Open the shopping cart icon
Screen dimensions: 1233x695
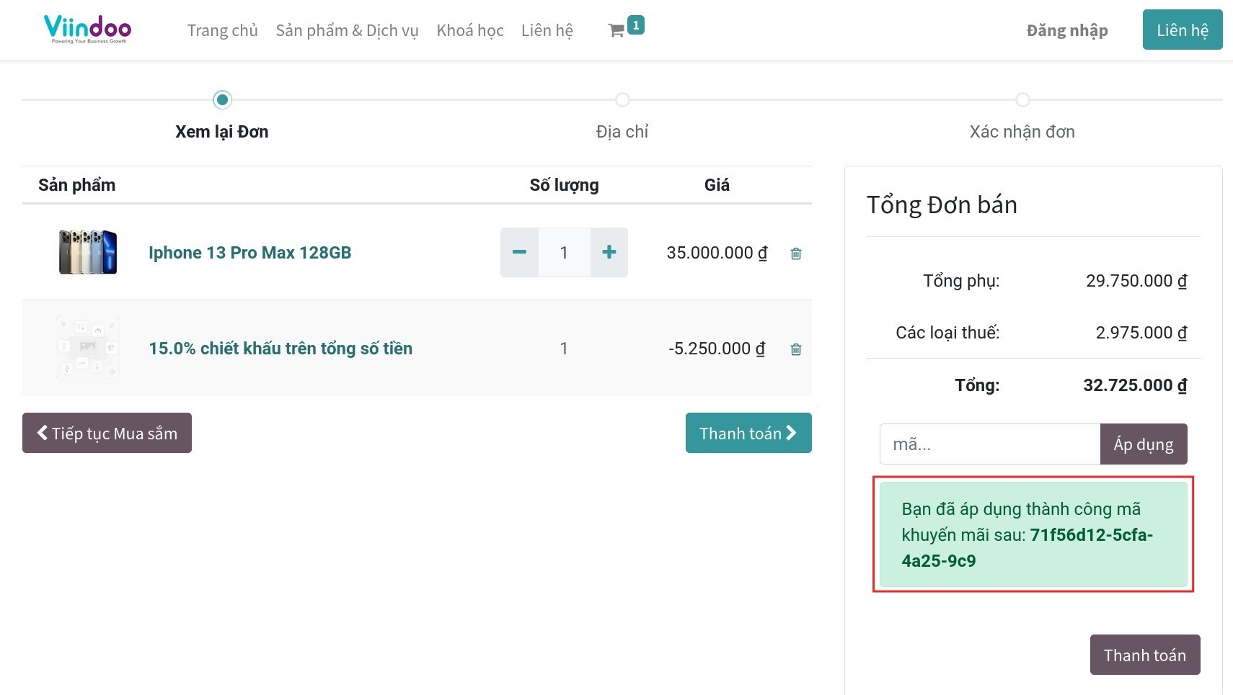point(617,30)
